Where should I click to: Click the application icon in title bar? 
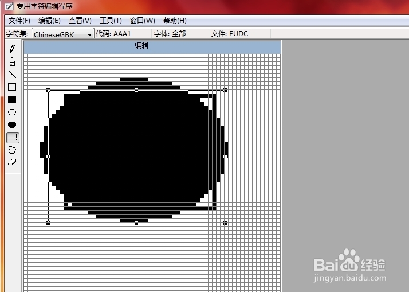tap(9, 6)
